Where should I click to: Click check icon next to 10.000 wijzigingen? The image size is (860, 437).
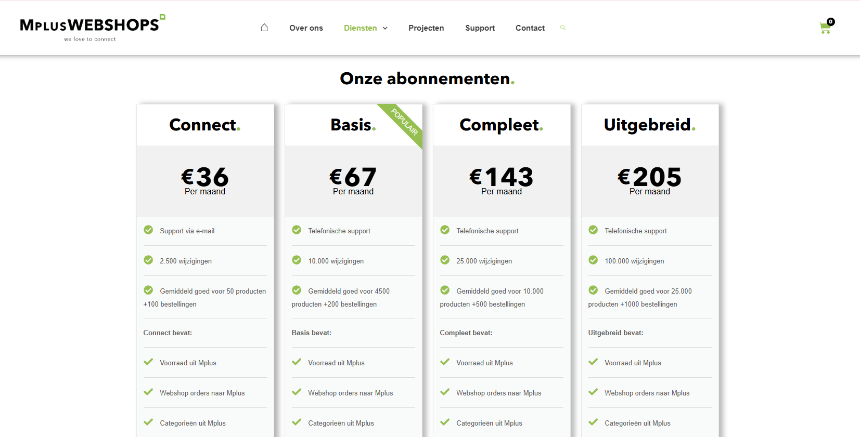pos(297,260)
